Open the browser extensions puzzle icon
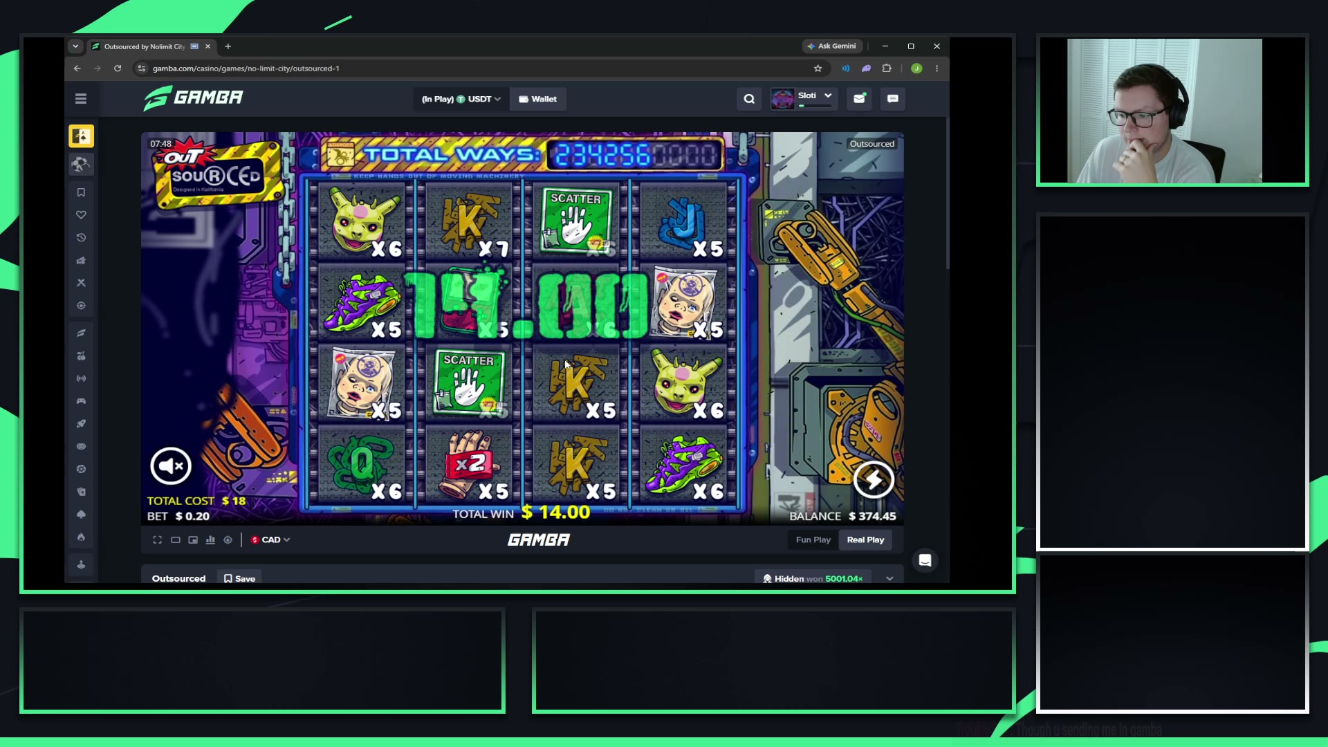 click(x=887, y=68)
